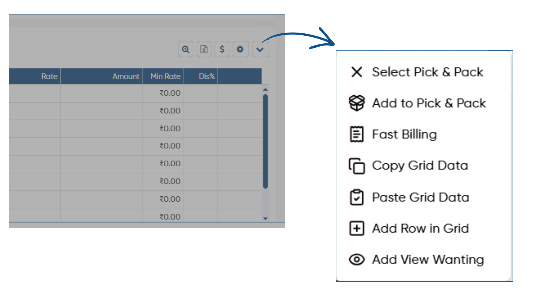Click the box icon for Add to Pick & Pack

[357, 103]
